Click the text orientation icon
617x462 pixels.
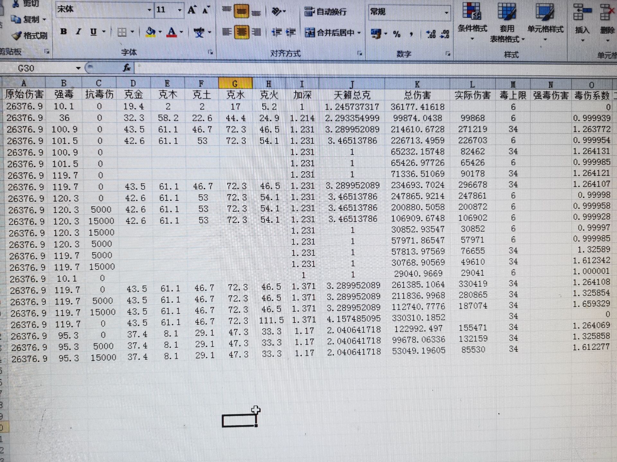click(277, 12)
